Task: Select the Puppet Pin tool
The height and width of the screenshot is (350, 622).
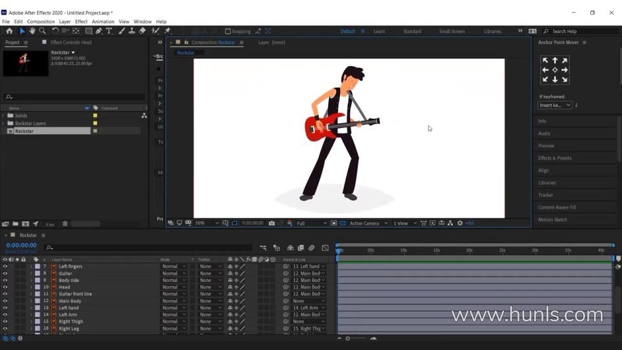Action: (x=167, y=30)
